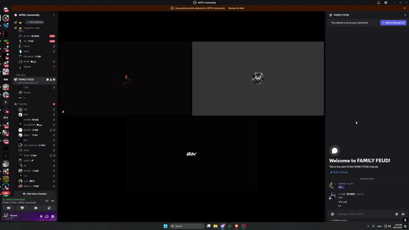Viewport: 409px width, 230px height.
Task: Open File Explorer from taskbar
Action: click(x=215, y=226)
